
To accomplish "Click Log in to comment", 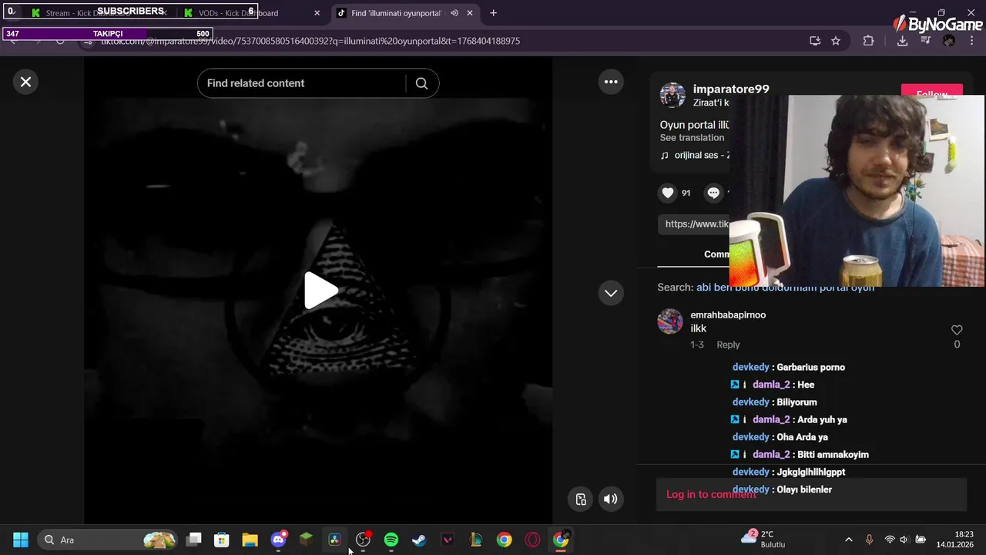I will [x=711, y=494].
